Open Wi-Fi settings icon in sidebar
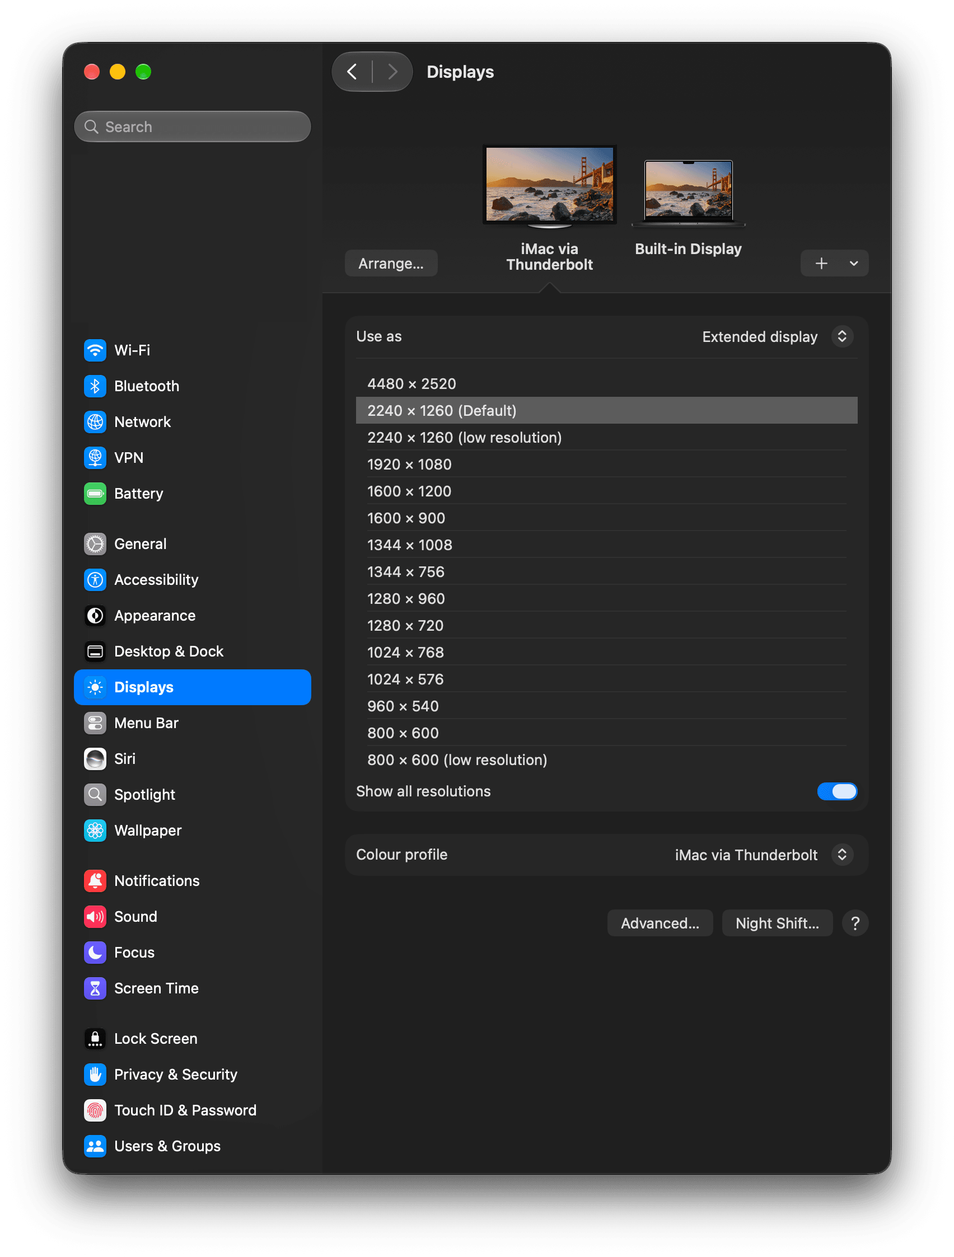The image size is (954, 1257). pos(95,350)
